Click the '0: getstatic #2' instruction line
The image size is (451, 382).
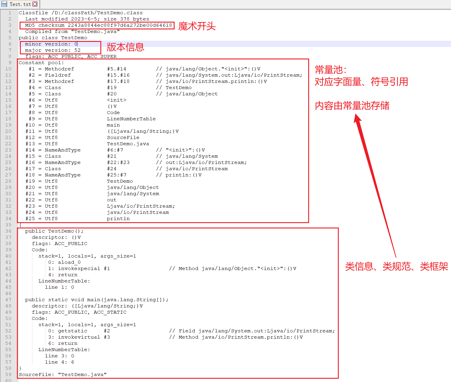(x=192, y=331)
